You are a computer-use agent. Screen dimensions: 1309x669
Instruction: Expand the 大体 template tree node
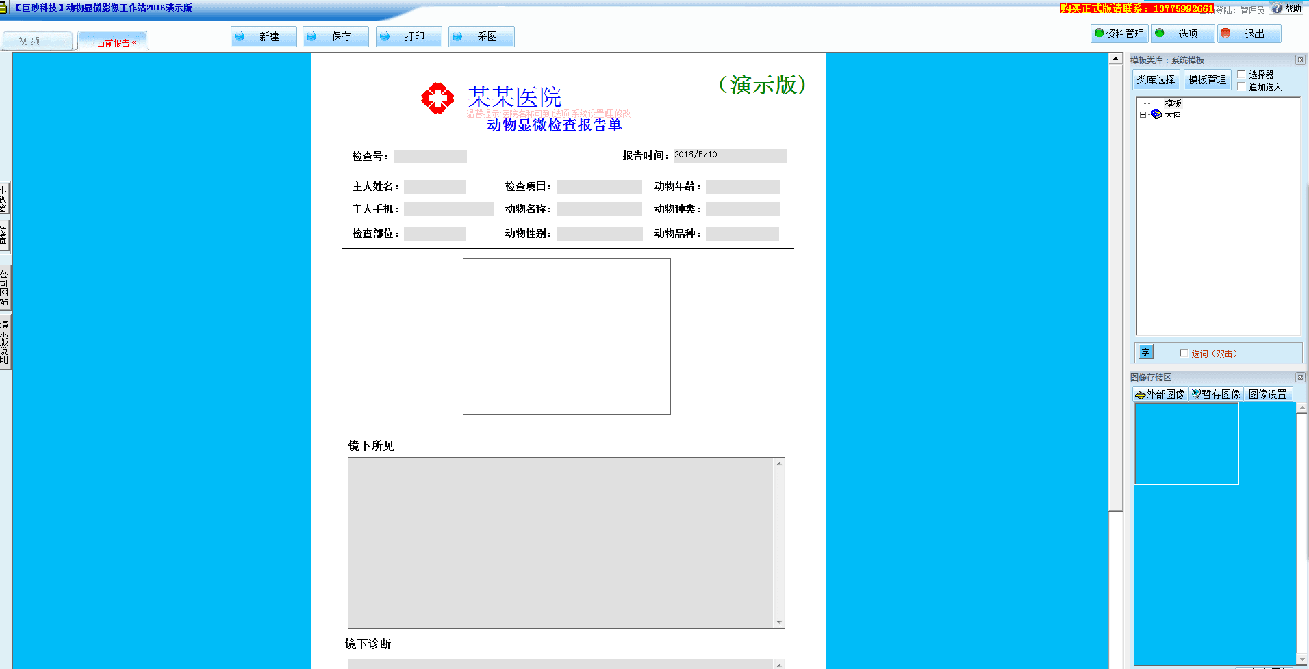[1143, 115]
